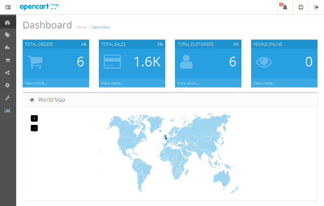The height and width of the screenshot is (206, 324).
Task: Select the highlighted United Kingdom on map
Action: (x=166, y=137)
